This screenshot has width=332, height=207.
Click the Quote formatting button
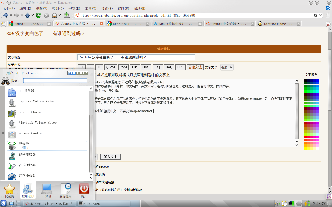coord(111,67)
